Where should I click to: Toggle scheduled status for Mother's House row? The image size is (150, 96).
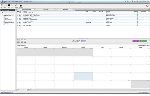[x=137, y=17]
